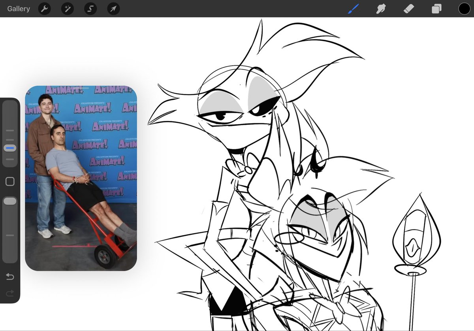
Task: Click the brush size slider handle
Action: point(10,148)
